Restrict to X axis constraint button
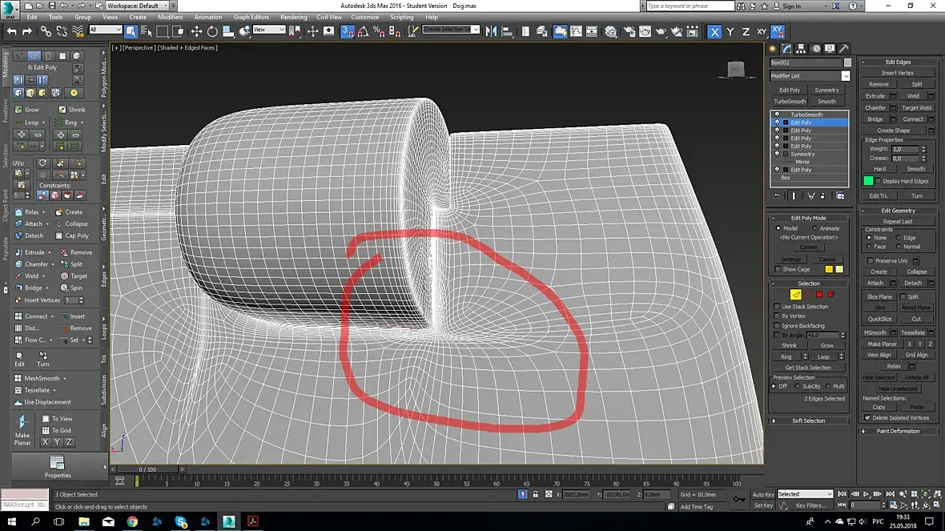This screenshot has width=945, height=531. coord(714,32)
